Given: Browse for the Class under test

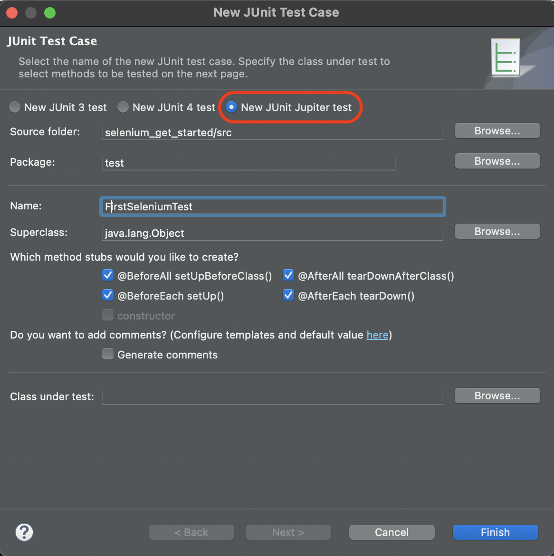Looking at the screenshot, I should (x=497, y=396).
